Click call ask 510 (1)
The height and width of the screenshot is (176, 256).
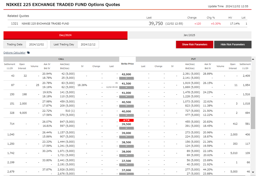pos(70,111)
